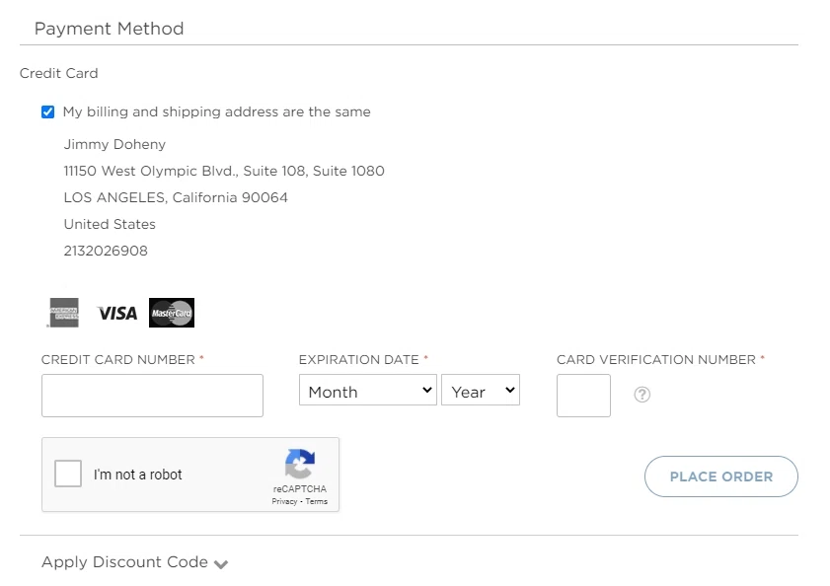The image size is (830, 586).
Task: Check the I'm not a robot box
Action: click(68, 475)
